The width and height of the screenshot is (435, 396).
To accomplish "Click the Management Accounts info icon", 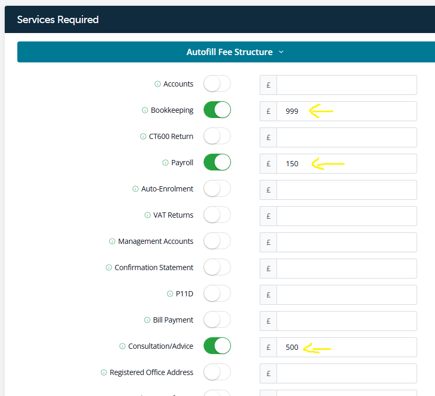I will tap(112, 241).
